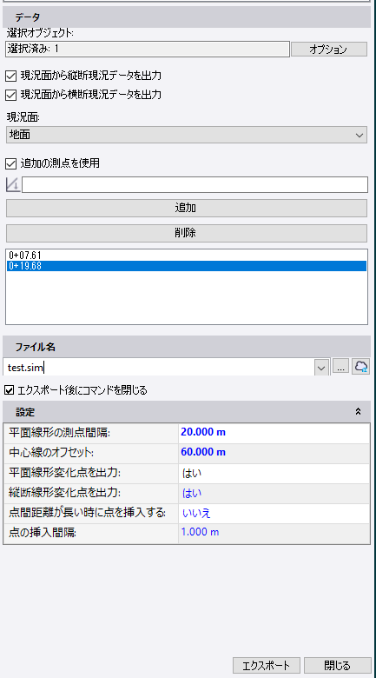Screen dimensions: 376x678
Task: Click the 削除 button
Action: tap(187, 233)
